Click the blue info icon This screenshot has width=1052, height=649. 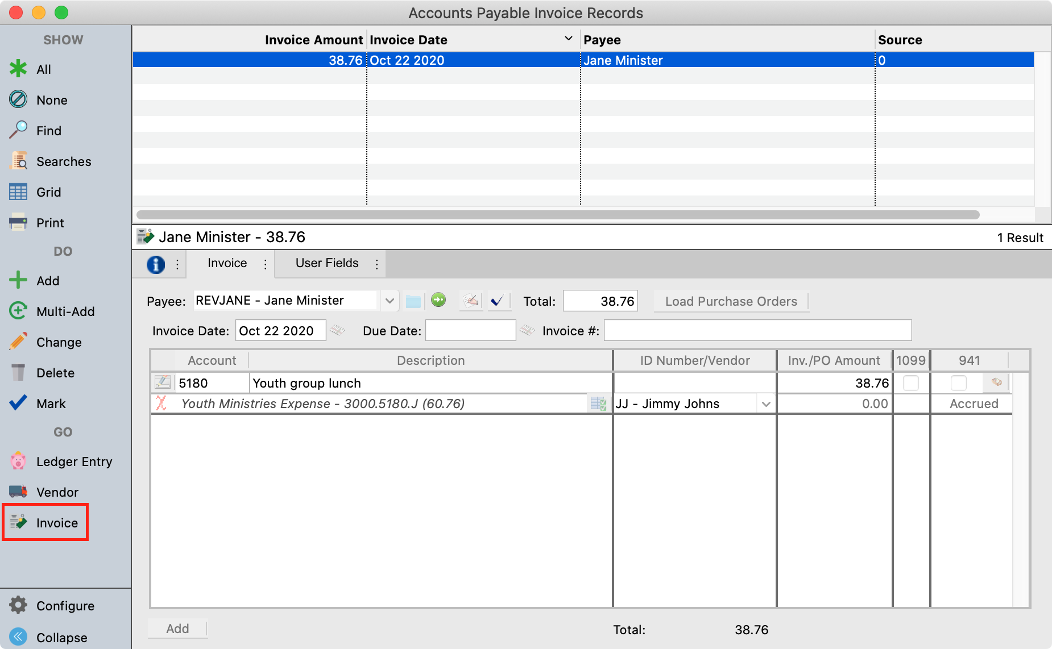coord(156,264)
